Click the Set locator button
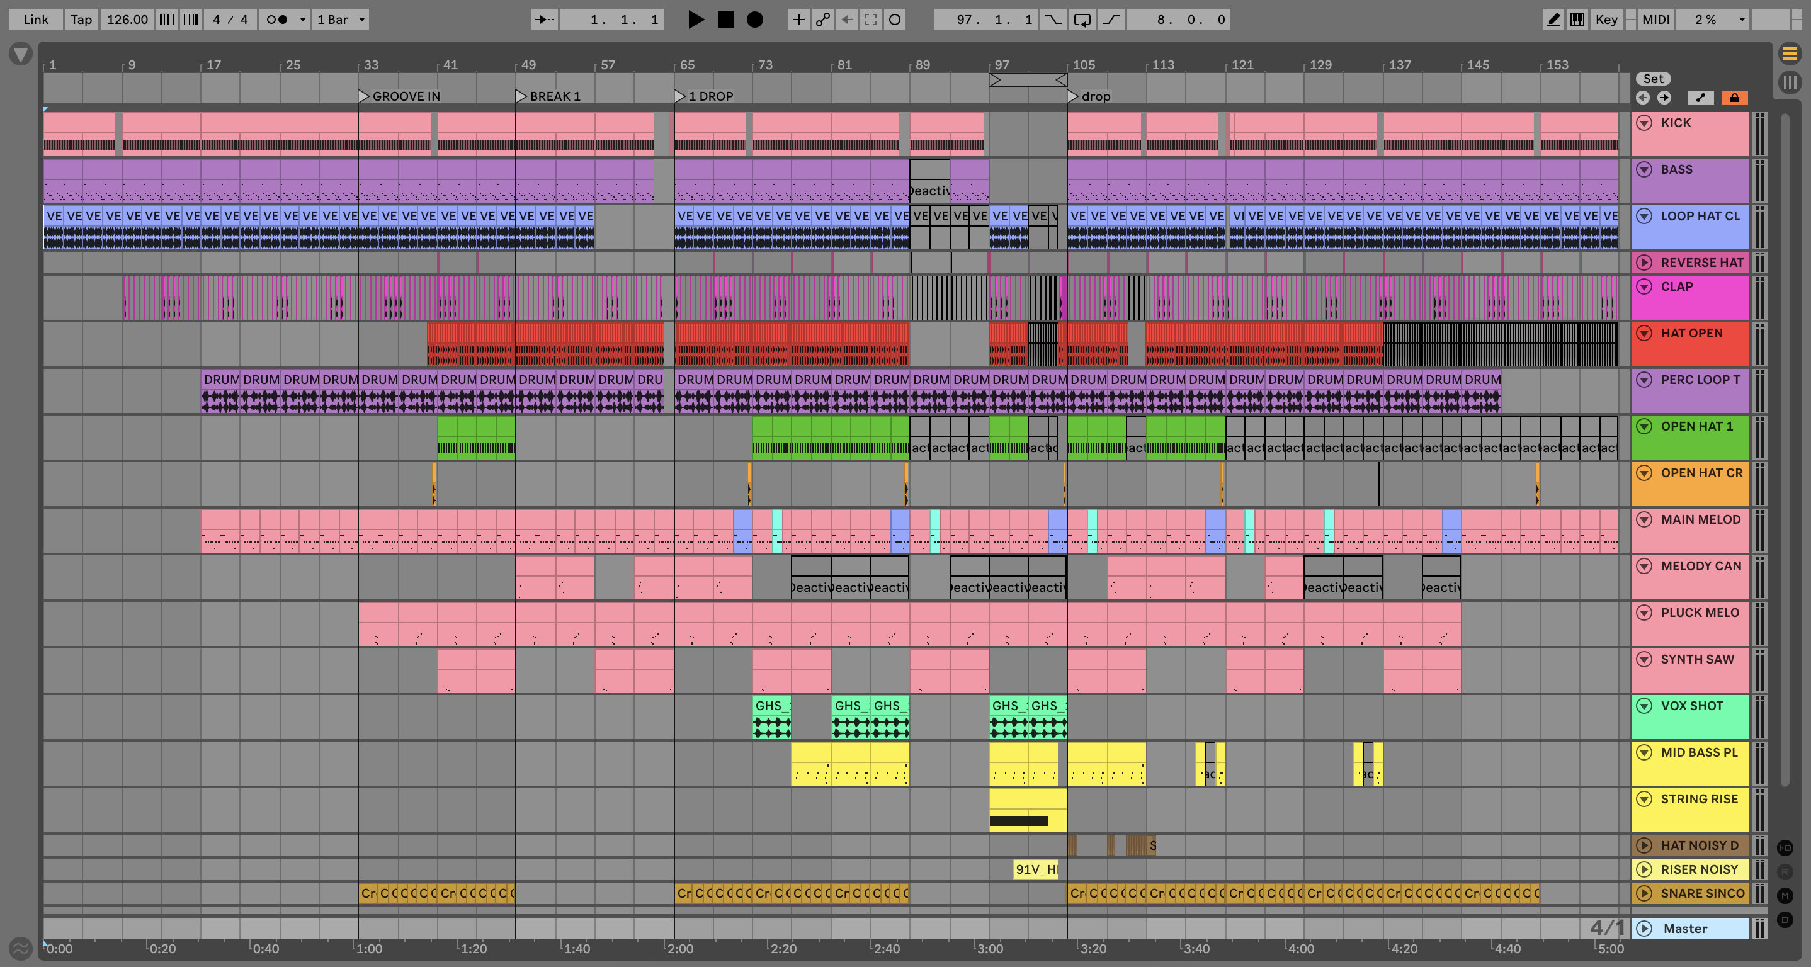 (1653, 79)
